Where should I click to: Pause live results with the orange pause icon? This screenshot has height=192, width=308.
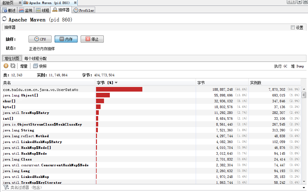click(6, 66)
